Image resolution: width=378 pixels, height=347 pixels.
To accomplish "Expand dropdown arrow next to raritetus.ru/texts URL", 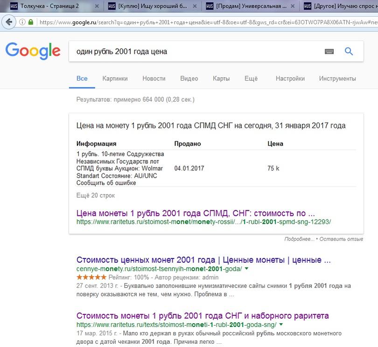I will coord(281,325).
